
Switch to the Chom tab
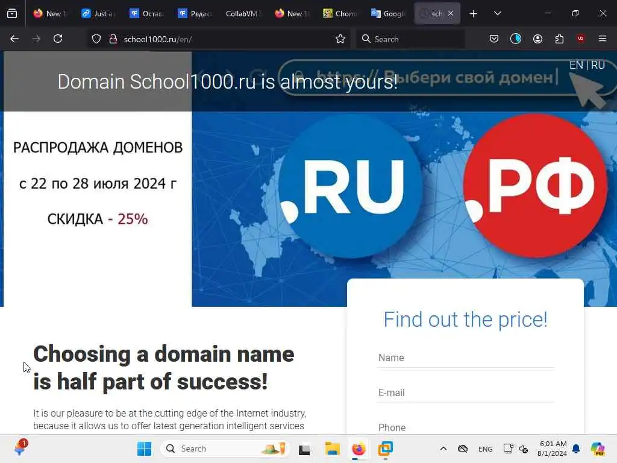340,14
